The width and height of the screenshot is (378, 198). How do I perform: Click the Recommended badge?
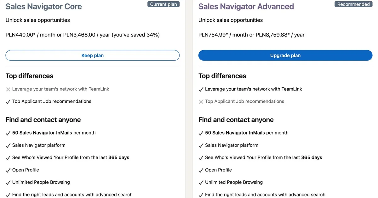[353, 4]
